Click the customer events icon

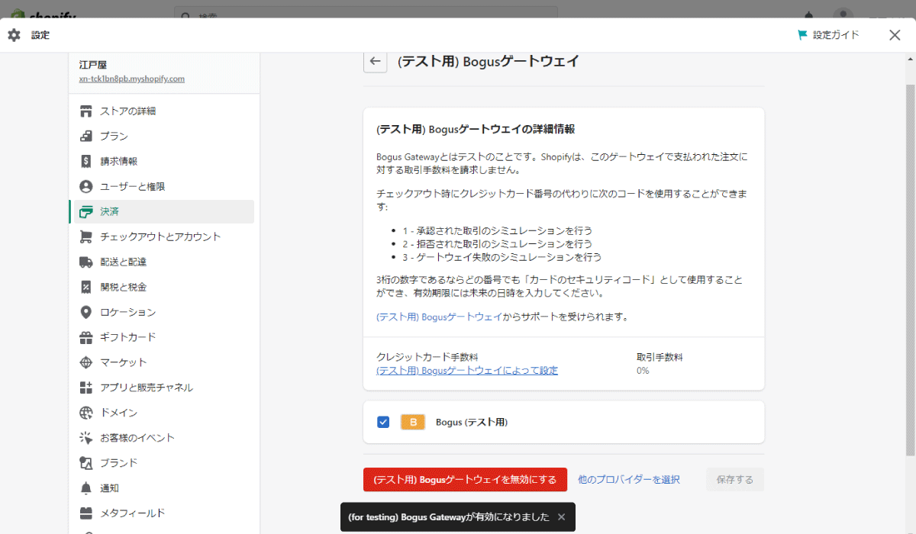pos(86,438)
